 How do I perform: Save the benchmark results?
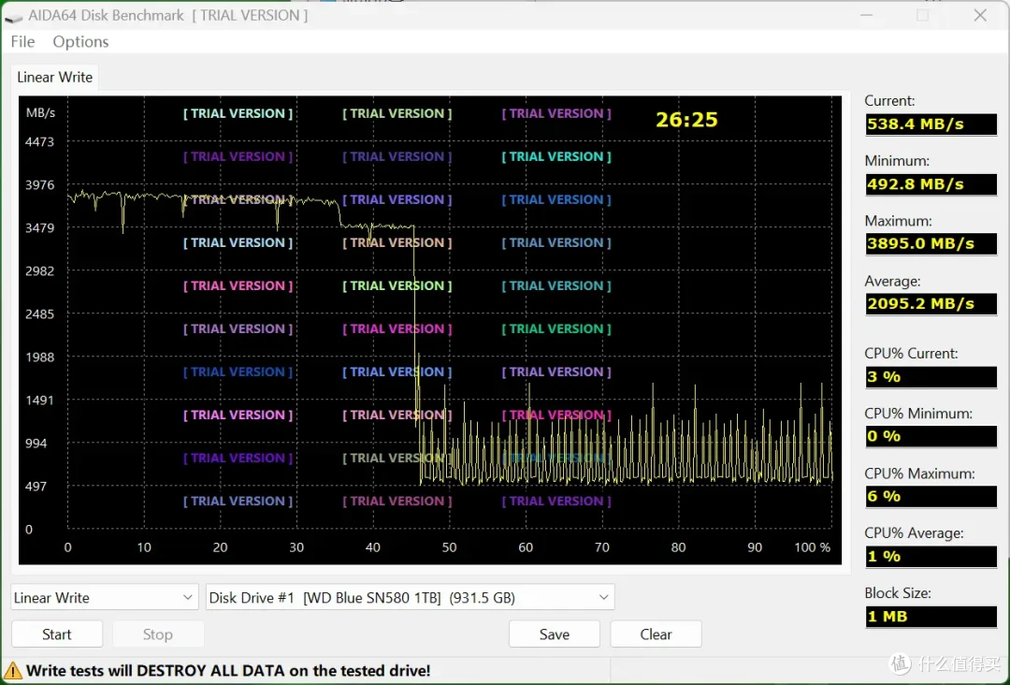[x=554, y=634]
